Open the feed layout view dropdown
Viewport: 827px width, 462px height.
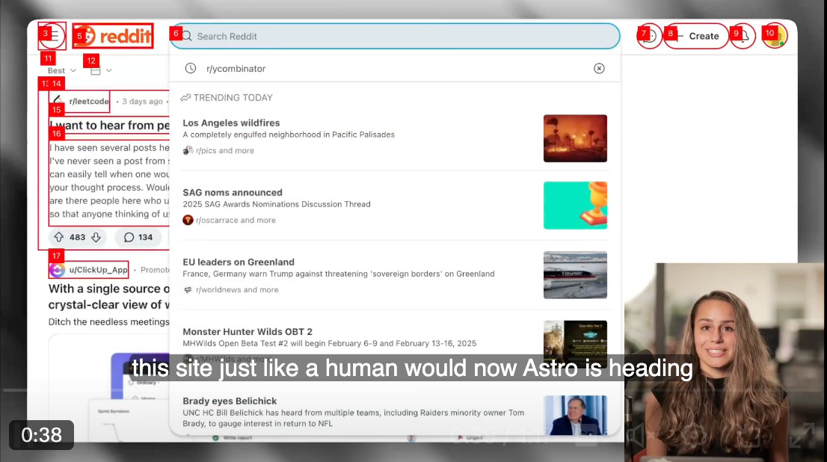(x=101, y=70)
